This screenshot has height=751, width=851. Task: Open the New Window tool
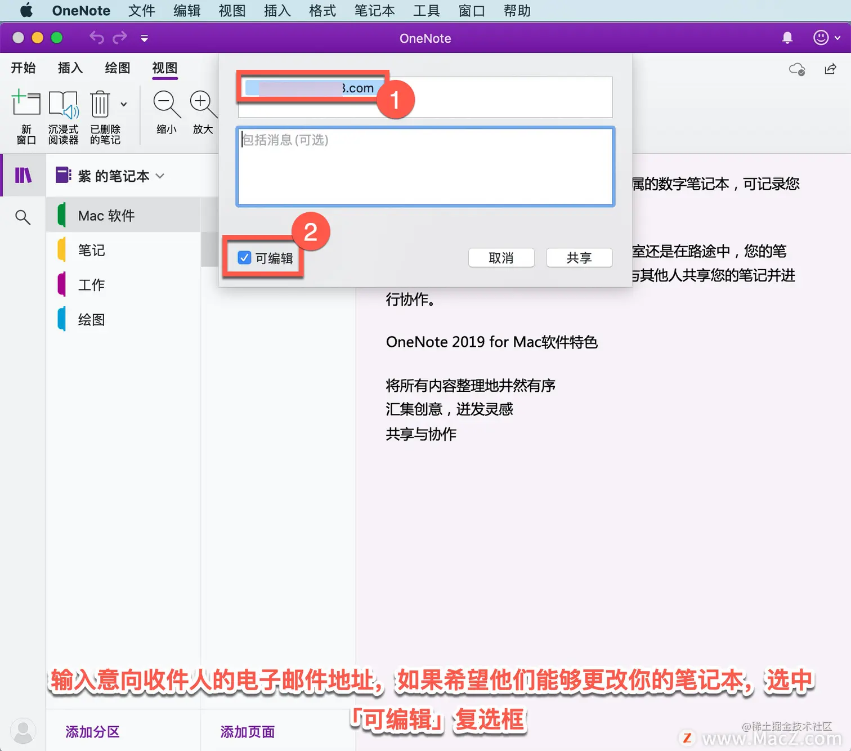[26, 117]
